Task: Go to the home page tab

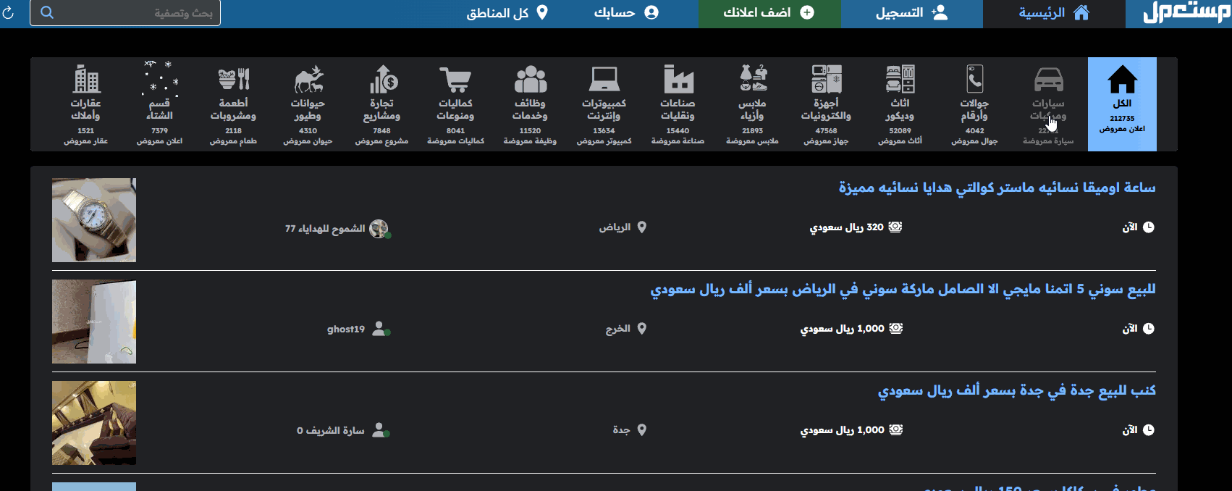Action: click(1053, 13)
